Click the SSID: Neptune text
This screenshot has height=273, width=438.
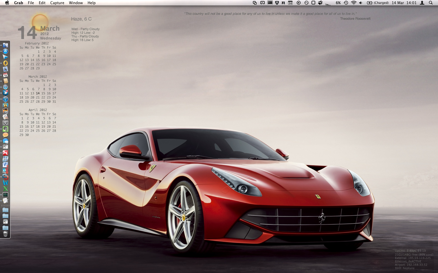(x=405, y=268)
